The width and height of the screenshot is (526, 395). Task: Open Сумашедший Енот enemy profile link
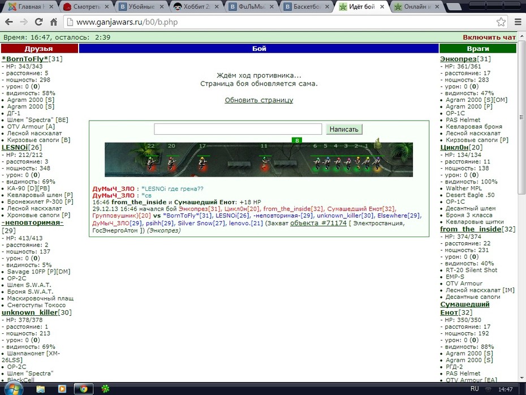pos(464,308)
